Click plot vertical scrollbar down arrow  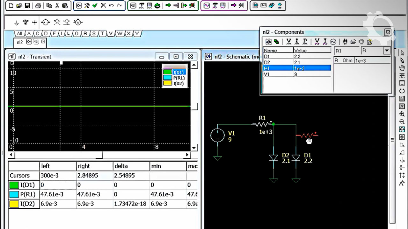tap(194, 148)
